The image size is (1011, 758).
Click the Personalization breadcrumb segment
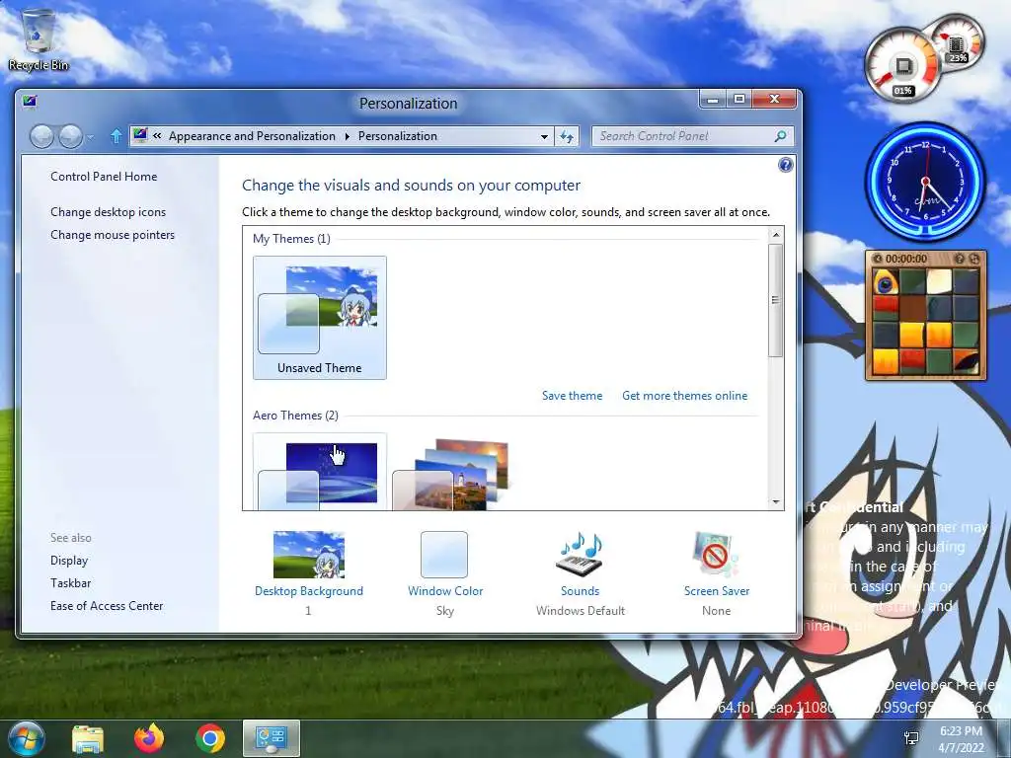(398, 136)
